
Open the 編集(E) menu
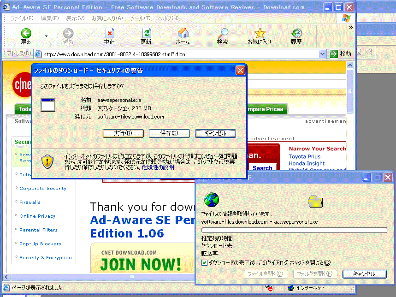point(50,18)
